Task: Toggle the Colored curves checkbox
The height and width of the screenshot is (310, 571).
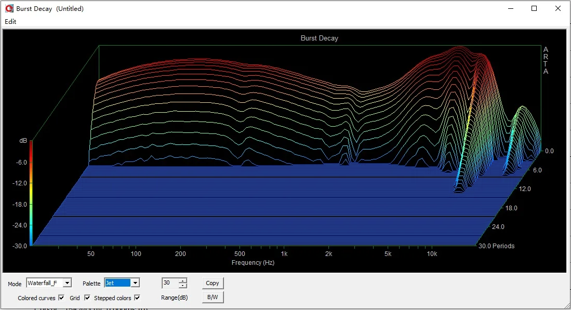Action: point(61,298)
